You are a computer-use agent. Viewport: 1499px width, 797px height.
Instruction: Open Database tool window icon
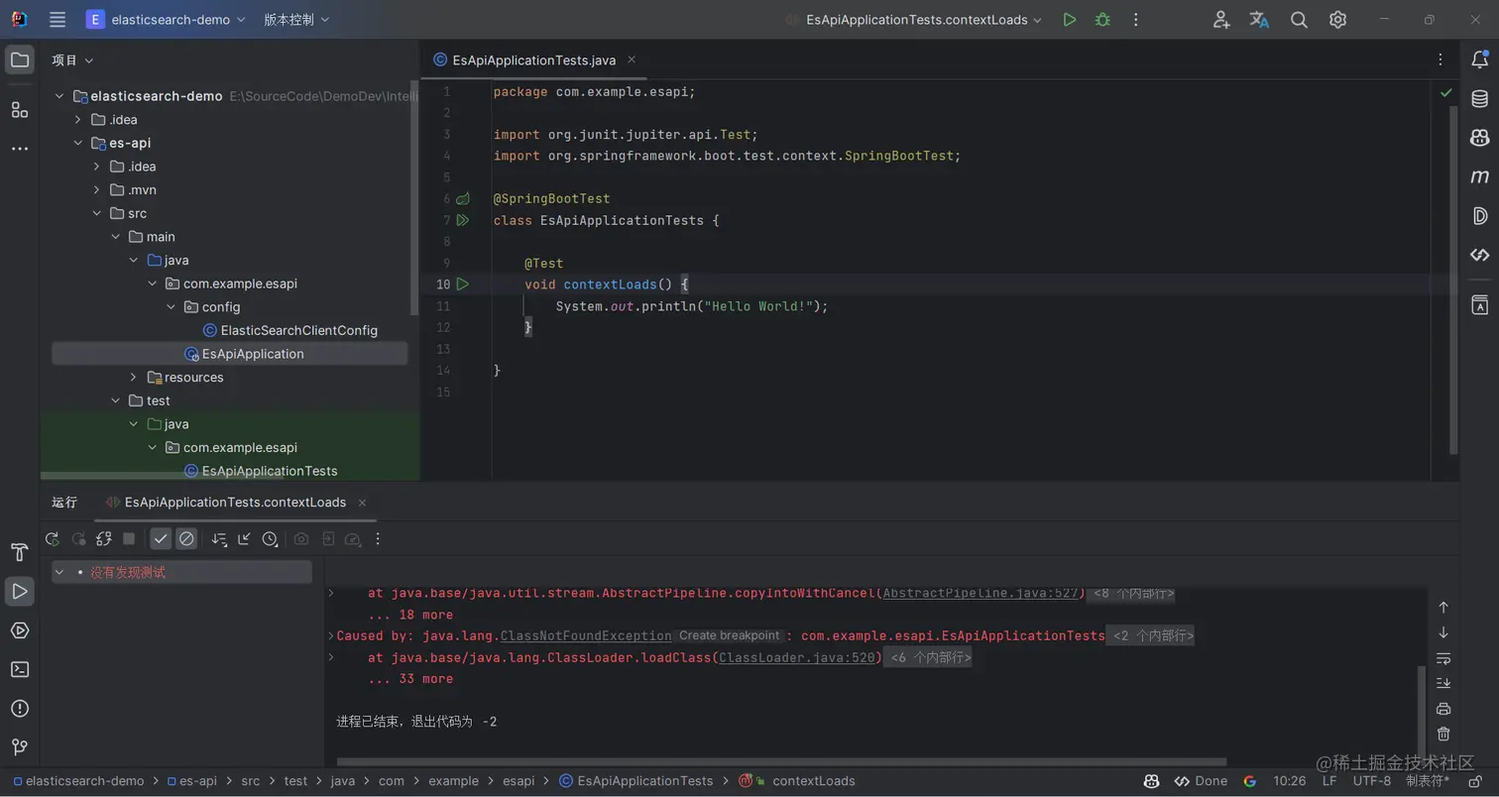pos(1479,98)
